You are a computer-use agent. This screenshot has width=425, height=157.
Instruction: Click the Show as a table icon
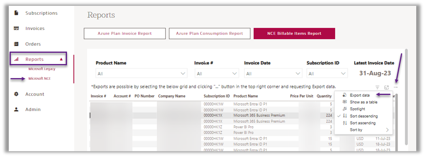click(x=345, y=102)
